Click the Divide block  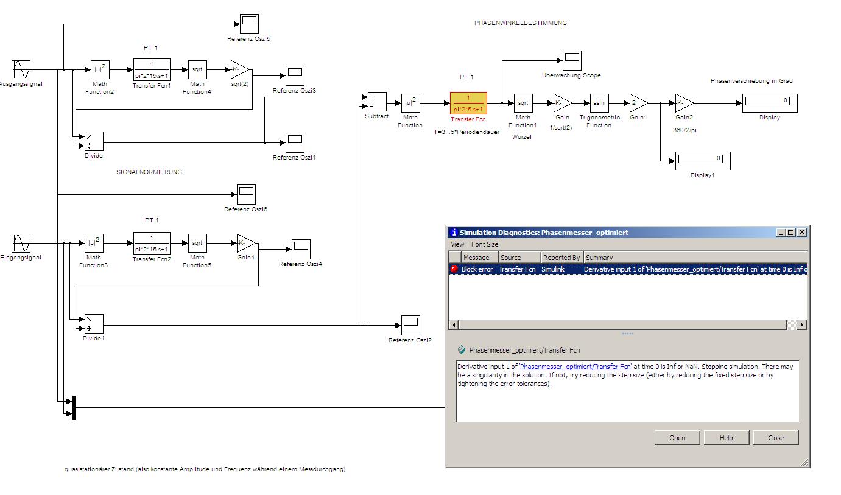click(x=93, y=141)
